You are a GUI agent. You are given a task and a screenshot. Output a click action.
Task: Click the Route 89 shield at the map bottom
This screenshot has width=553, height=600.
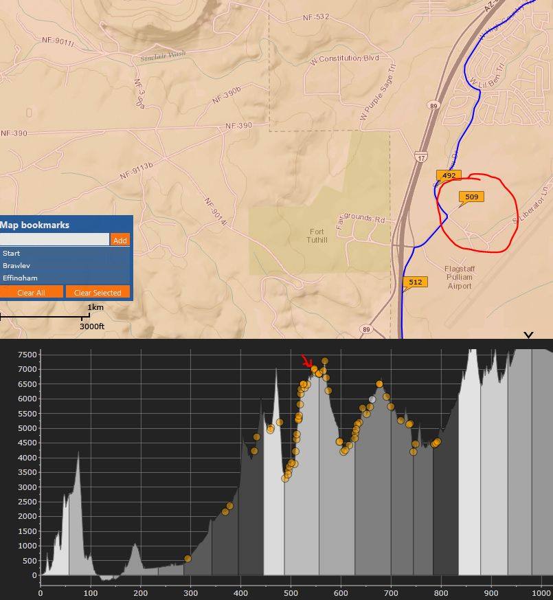point(366,330)
